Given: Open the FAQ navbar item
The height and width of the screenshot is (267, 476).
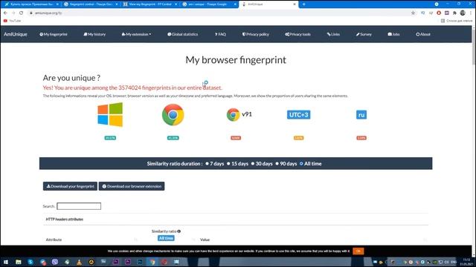Looking at the screenshot, I should [x=220, y=34].
